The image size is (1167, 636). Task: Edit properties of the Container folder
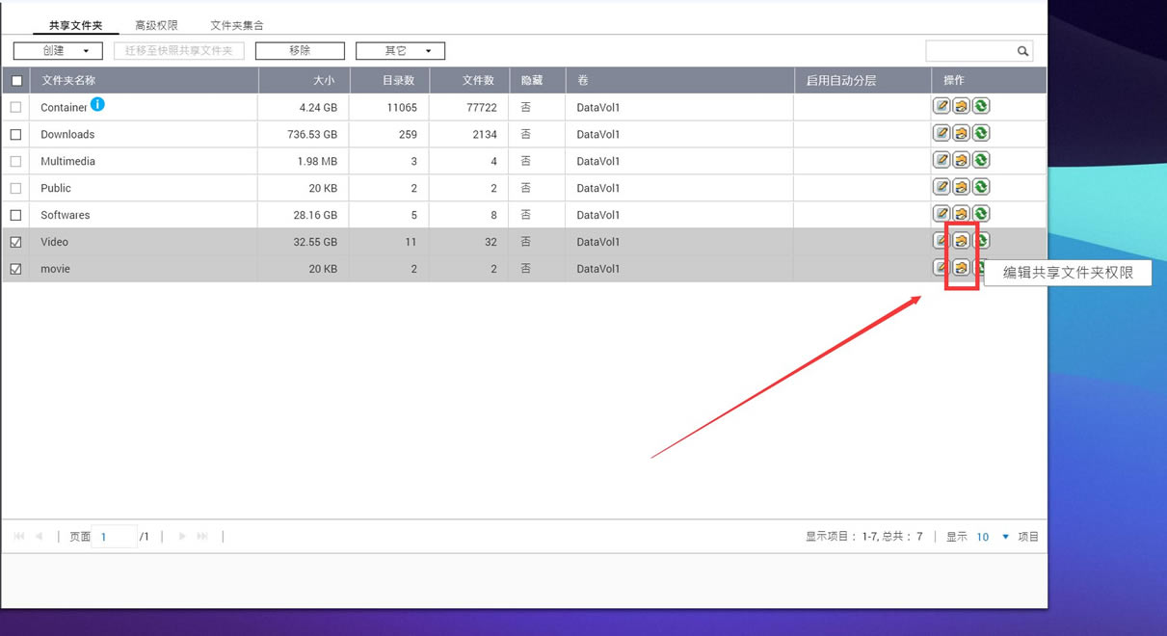[942, 106]
